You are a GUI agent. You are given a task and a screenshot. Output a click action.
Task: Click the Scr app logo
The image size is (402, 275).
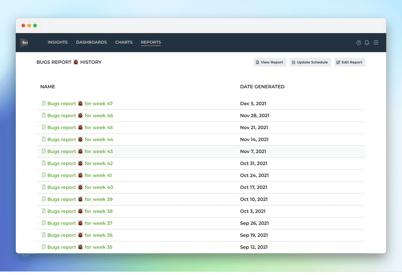tap(25, 43)
